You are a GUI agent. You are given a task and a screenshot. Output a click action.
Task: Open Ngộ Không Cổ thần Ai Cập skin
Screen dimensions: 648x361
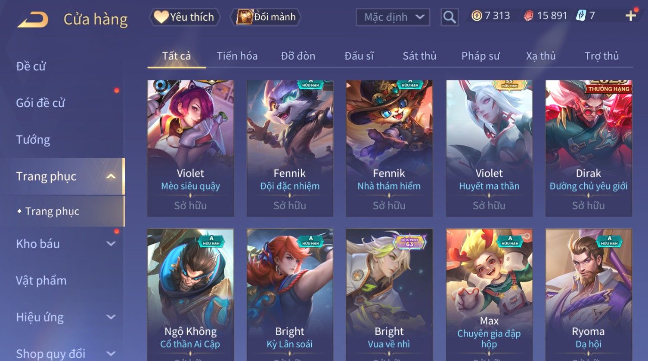click(x=190, y=295)
